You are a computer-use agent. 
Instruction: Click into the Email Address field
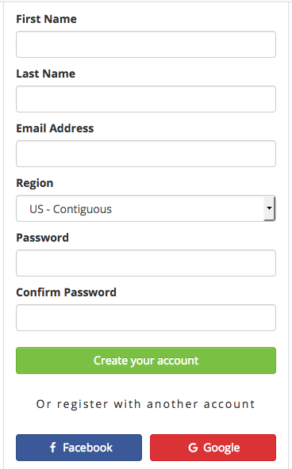[146, 154]
